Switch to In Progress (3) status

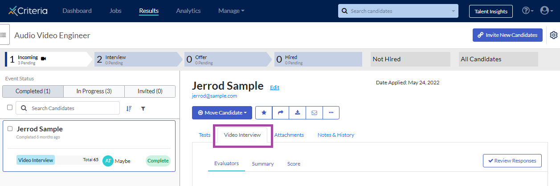tap(94, 91)
